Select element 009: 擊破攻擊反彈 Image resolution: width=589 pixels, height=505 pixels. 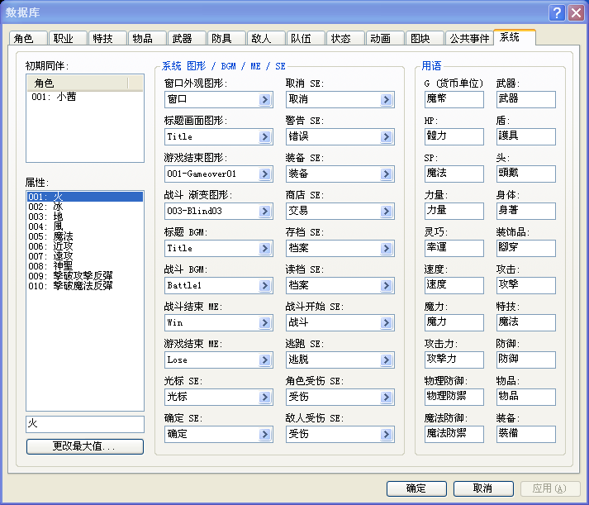point(85,276)
